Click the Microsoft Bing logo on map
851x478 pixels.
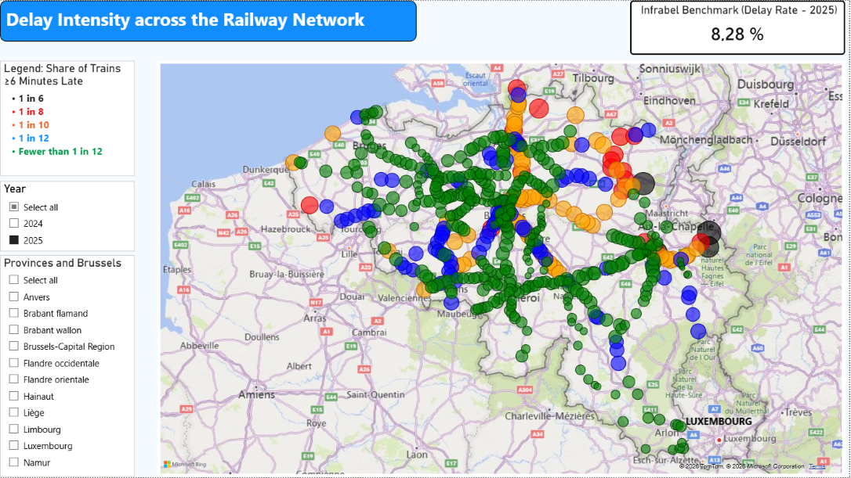(x=185, y=465)
